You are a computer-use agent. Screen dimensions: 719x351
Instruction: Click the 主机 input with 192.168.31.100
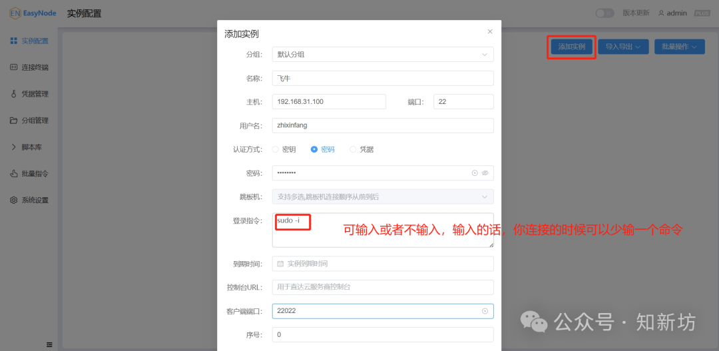[x=329, y=101]
